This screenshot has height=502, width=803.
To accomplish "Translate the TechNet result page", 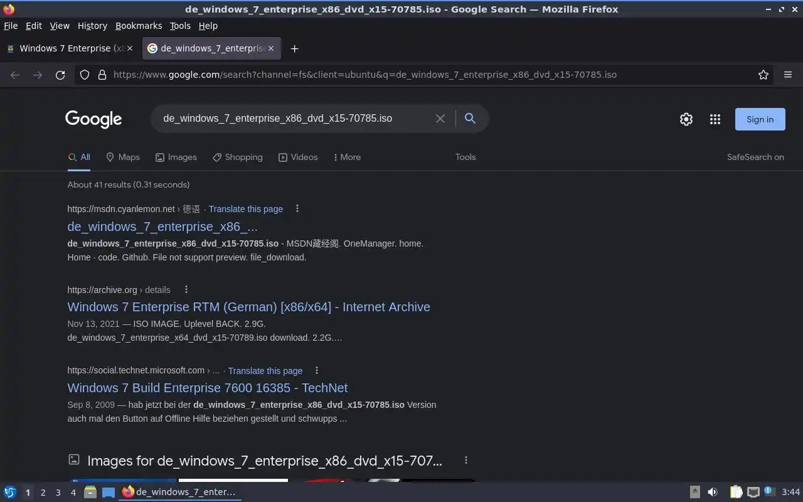I will [x=265, y=371].
